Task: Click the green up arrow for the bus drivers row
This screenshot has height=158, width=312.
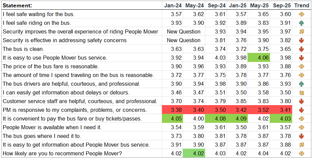Action: pos(301,84)
